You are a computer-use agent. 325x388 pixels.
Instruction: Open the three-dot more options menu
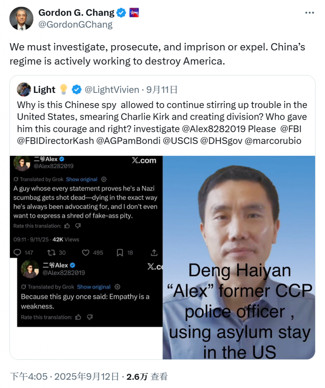309,13
